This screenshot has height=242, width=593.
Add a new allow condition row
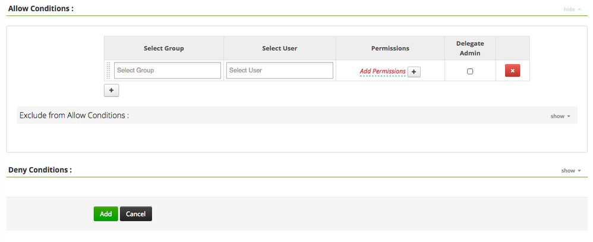coord(112,90)
